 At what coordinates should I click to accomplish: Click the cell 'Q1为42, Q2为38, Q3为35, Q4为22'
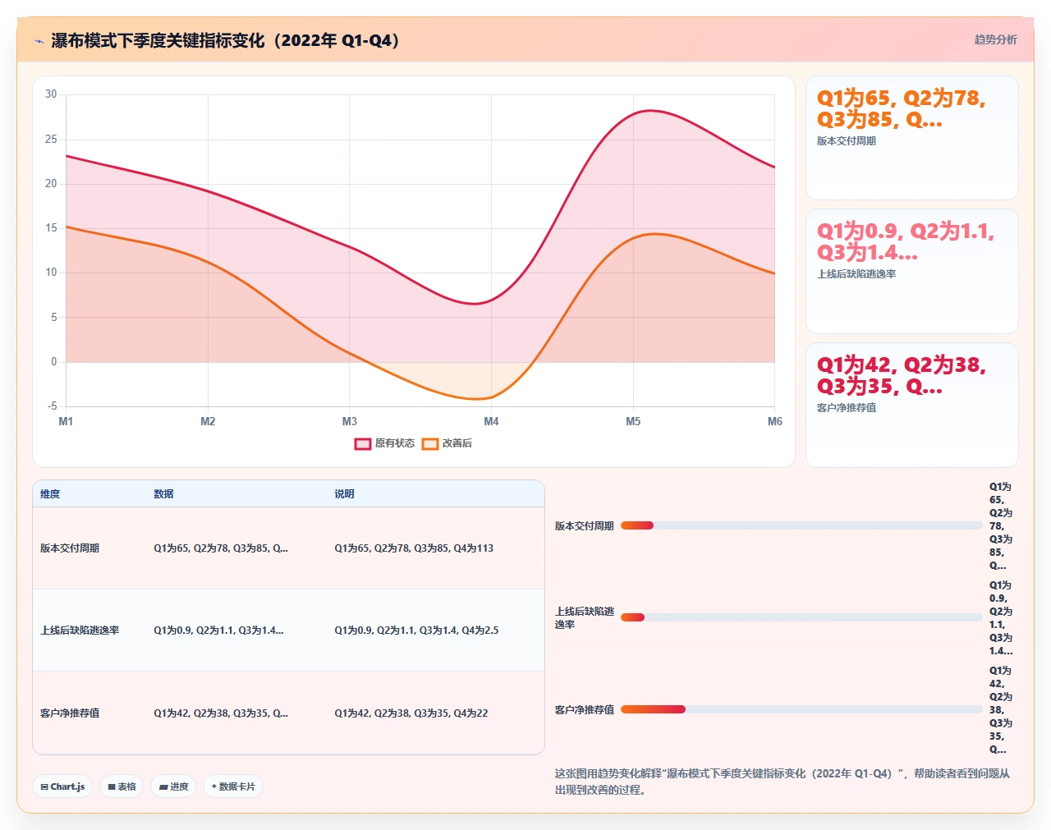coord(411,713)
